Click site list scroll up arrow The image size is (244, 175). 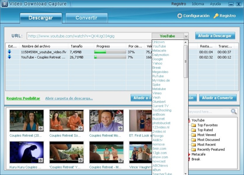[186, 42]
